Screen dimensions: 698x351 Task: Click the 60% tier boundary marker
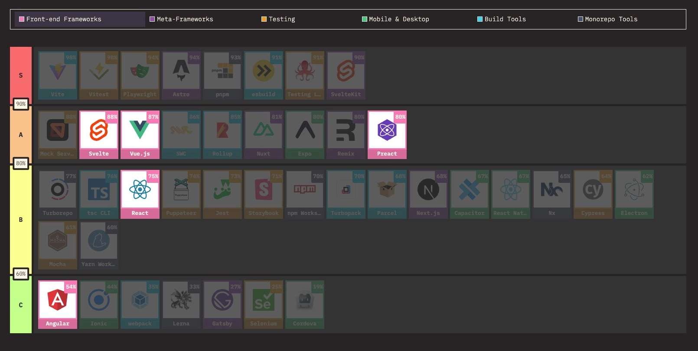[x=21, y=274]
